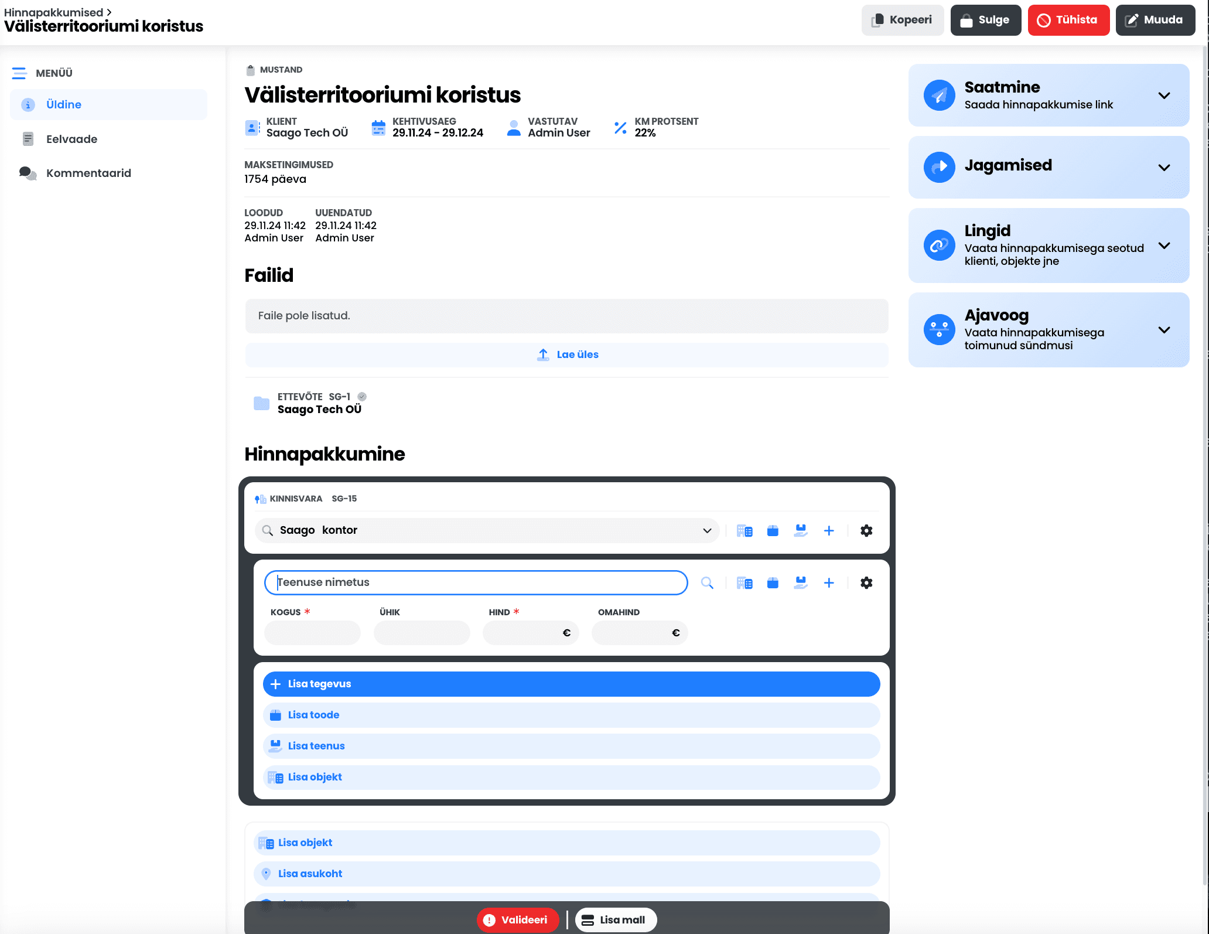Screen dimensions: 1209x934
Task: Expand the Lingid panel chevron
Action: [x=1164, y=246]
